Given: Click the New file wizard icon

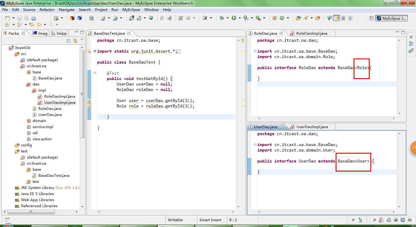Looking at the screenshot, I should 7,18.
